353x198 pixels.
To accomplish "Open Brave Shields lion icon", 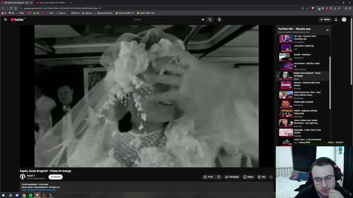I will point(313,8).
